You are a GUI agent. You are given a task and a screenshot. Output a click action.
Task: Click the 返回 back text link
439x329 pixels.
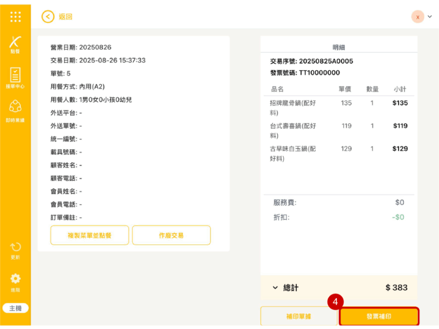[66, 17]
